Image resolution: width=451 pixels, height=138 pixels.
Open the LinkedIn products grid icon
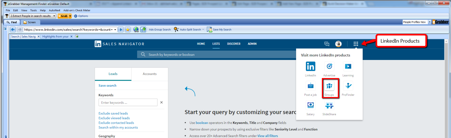click(356, 44)
